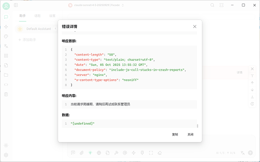The height and width of the screenshot is (162, 260).
Task: Click 添加助手 to add assistant
Action: point(27,40)
